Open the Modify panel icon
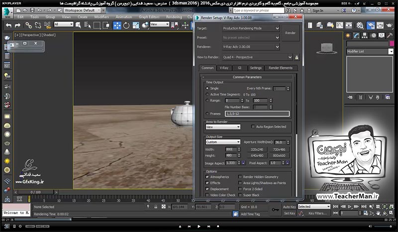The height and width of the screenshot is (232, 398). click(x=356, y=35)
